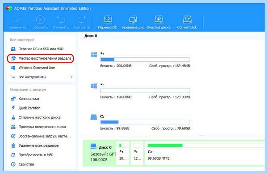Viewport: 268px width, 174px height.
Task: Choose Quick Partition operation
Action: coord(29,108)
